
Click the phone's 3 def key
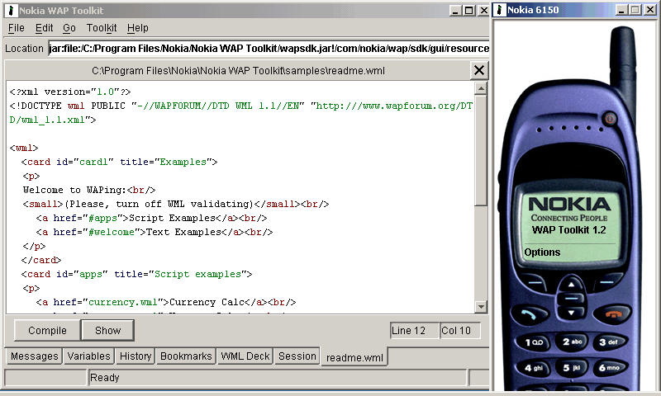coord(609,342)
